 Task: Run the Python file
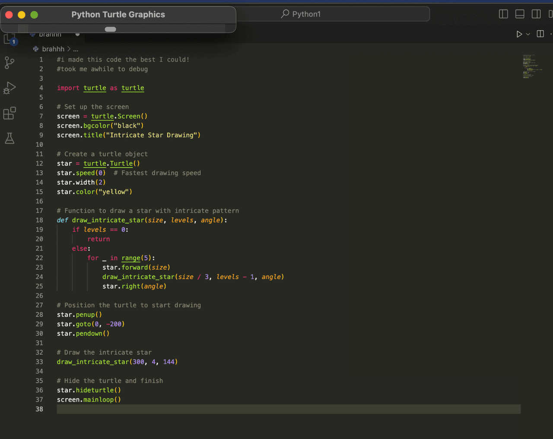click(x=519, y=34)
